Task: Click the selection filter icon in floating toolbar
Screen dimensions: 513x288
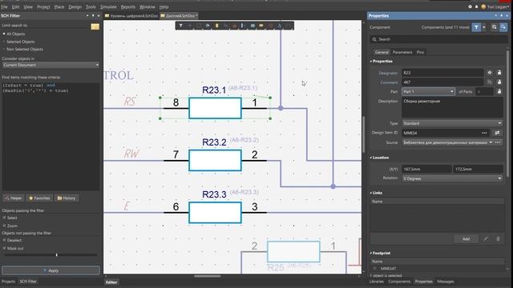Action: (x=181, y=26)
